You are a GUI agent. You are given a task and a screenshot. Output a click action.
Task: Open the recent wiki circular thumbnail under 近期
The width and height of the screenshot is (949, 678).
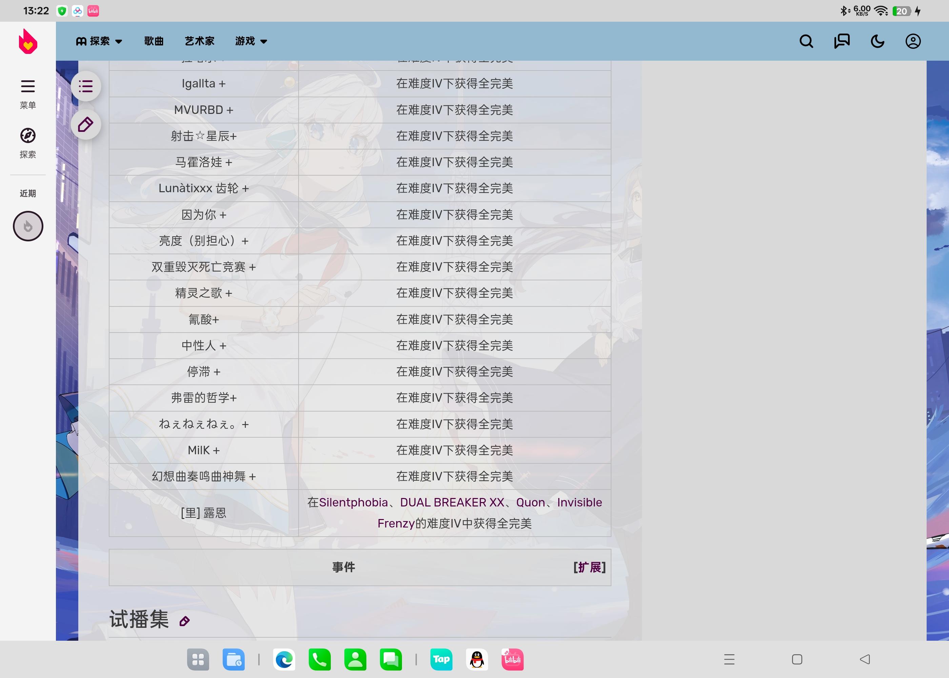click(x=28, y=226)
